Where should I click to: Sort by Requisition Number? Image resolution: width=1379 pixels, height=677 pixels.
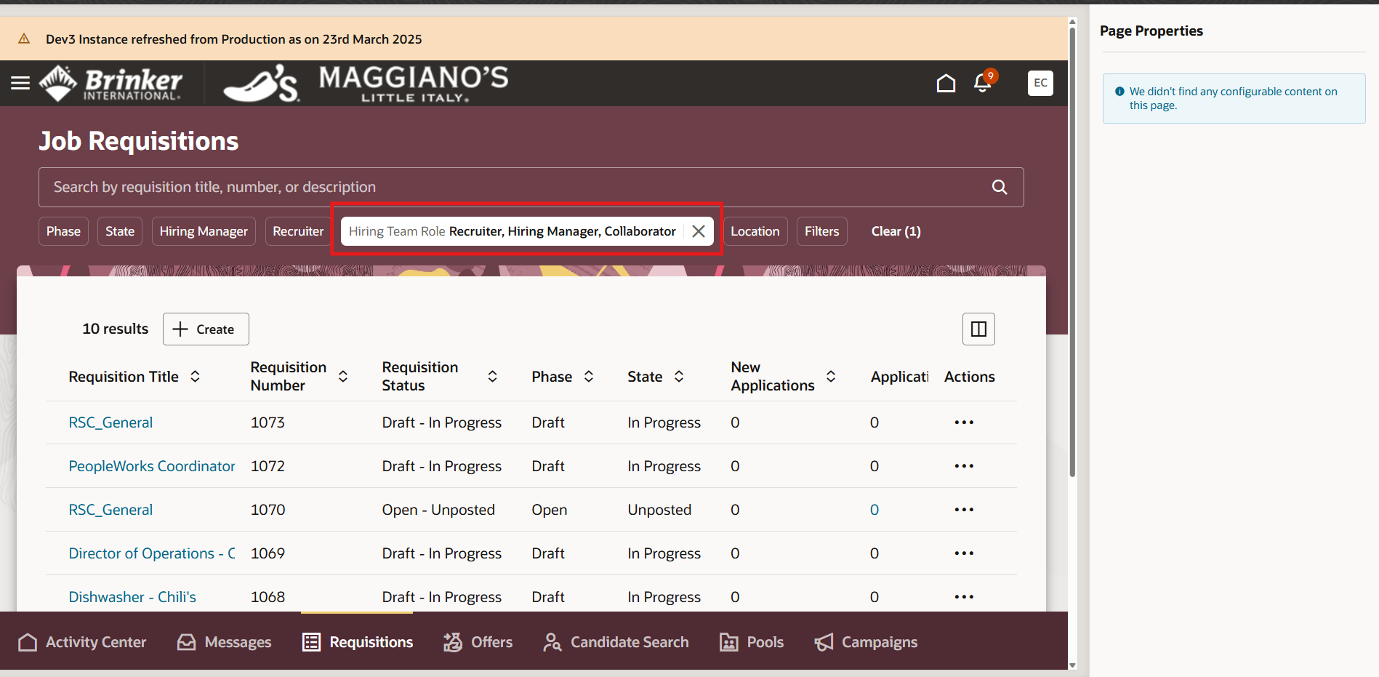[343, 377]
